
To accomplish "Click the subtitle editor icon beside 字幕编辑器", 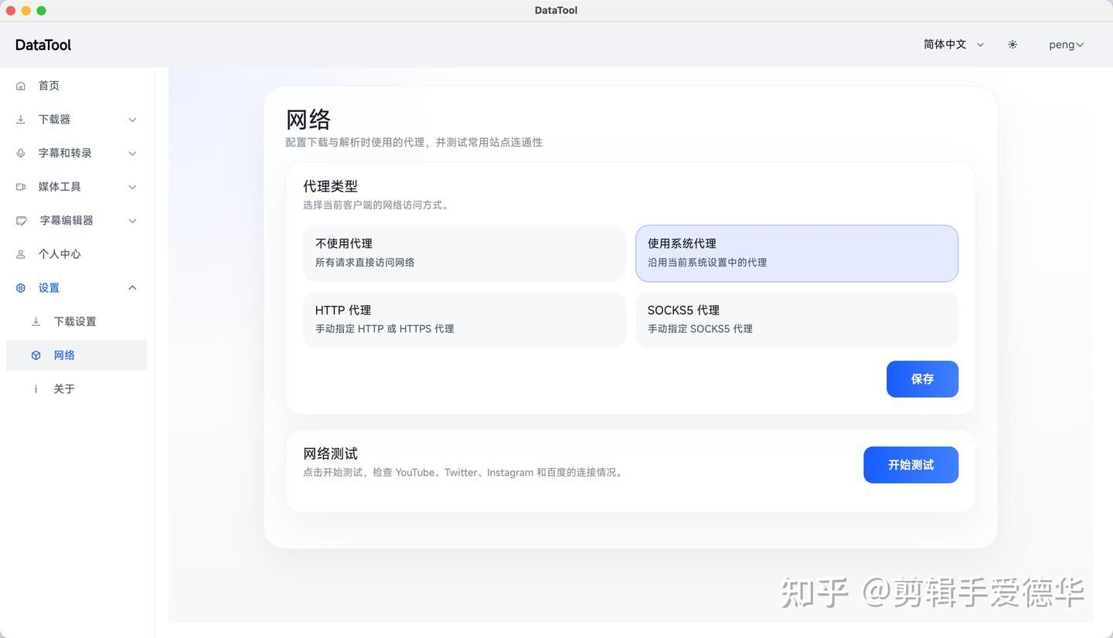I will (22, 221).
